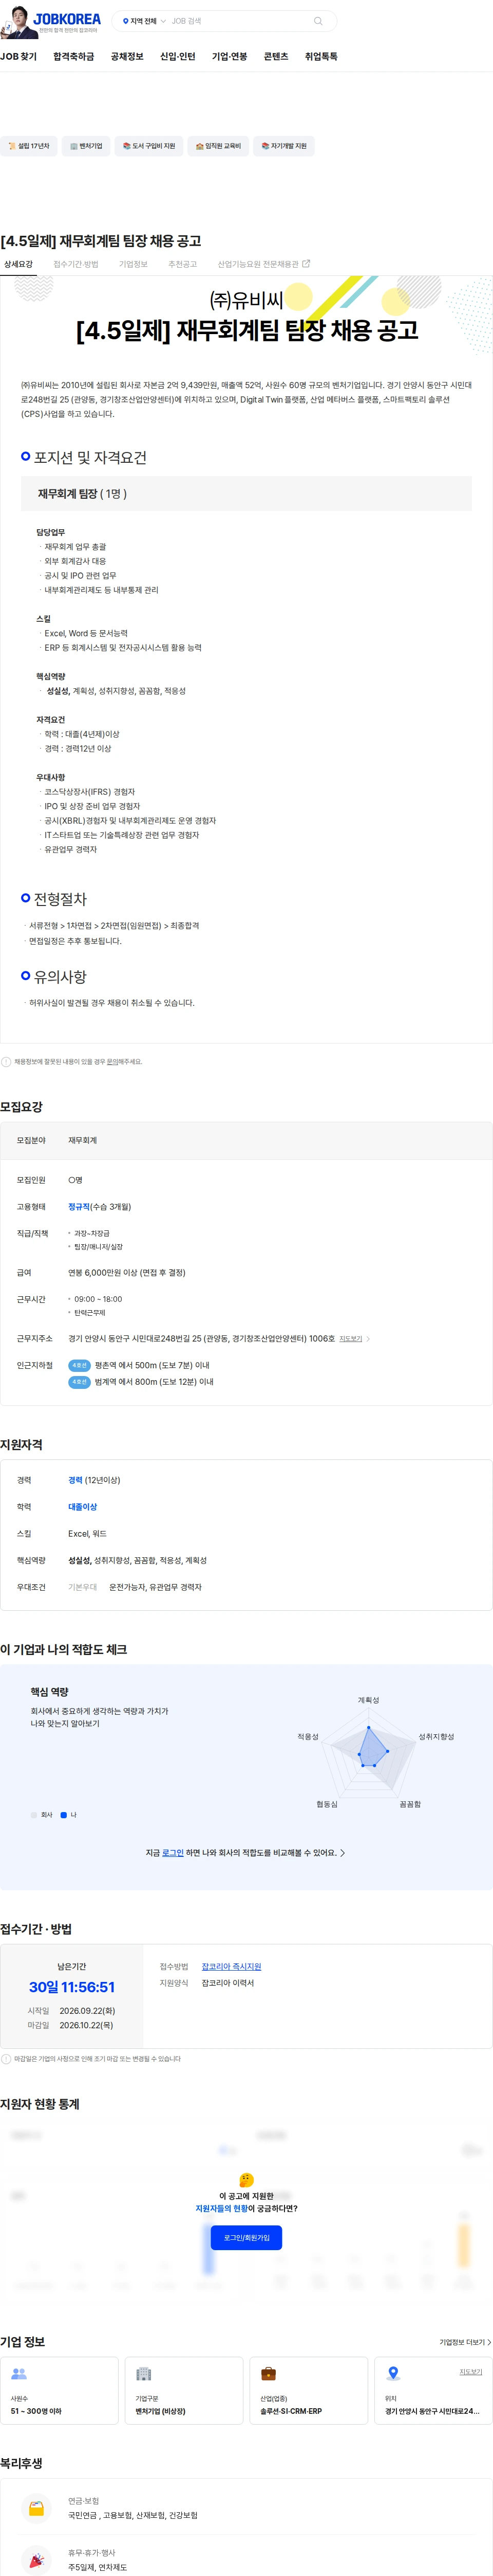The height and width of the screenshot is (2576, 493).
Task: Select the 상세요강 tab
Action: coord(18,265)
